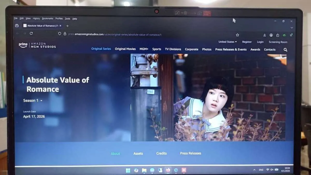The height and width of the screenshot is (175, 311).
Task: Reload the page with the refresh icon
Action: pos(31,34)
